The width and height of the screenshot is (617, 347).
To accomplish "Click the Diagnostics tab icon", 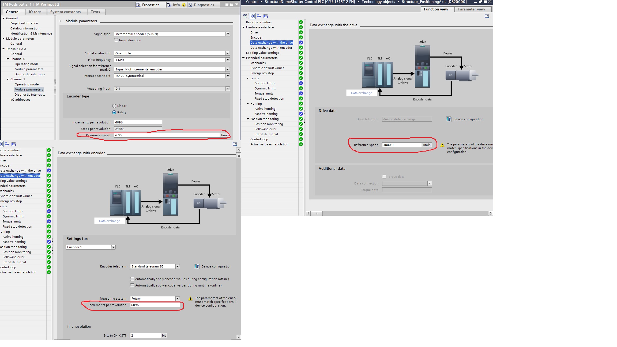I will click(x=190, y=5).
